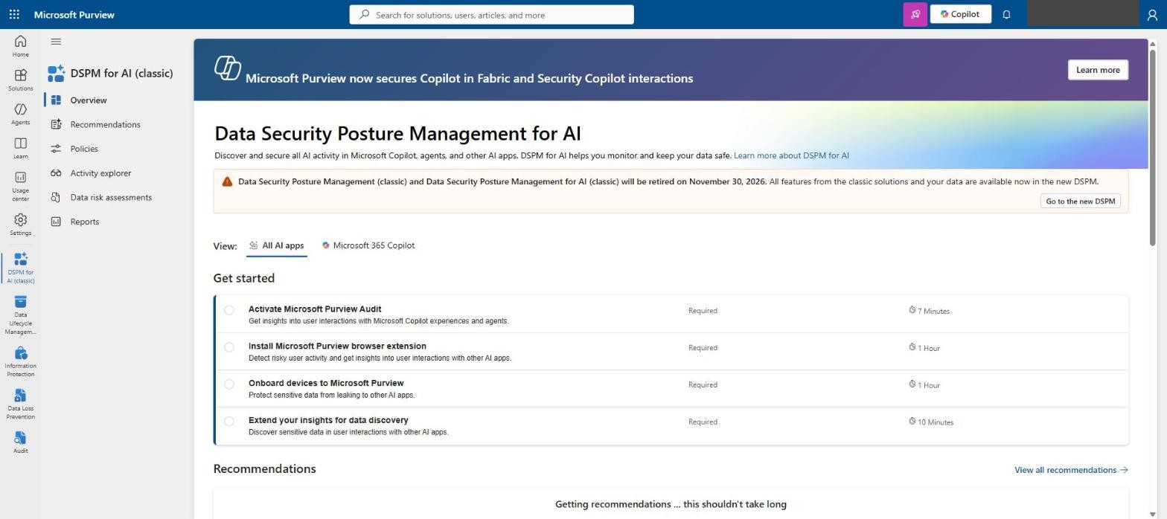
Task: Click the 7 Minutes duration text
Action: [933, 311]
